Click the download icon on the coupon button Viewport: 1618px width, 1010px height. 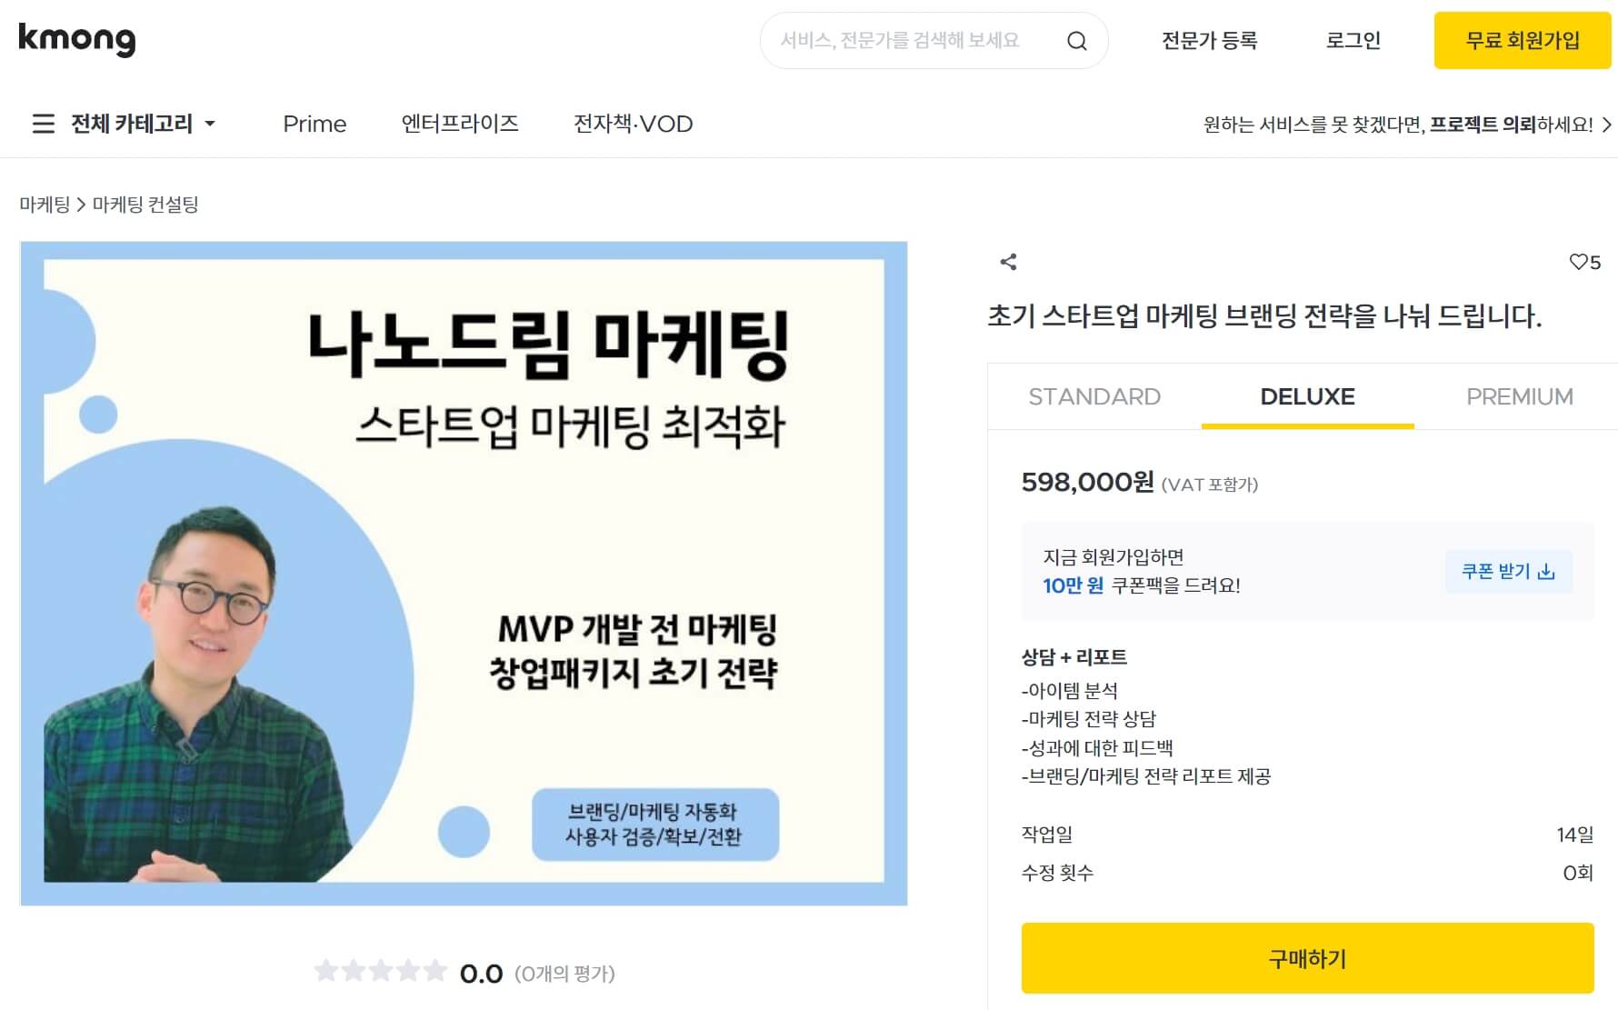point(1546,571)
